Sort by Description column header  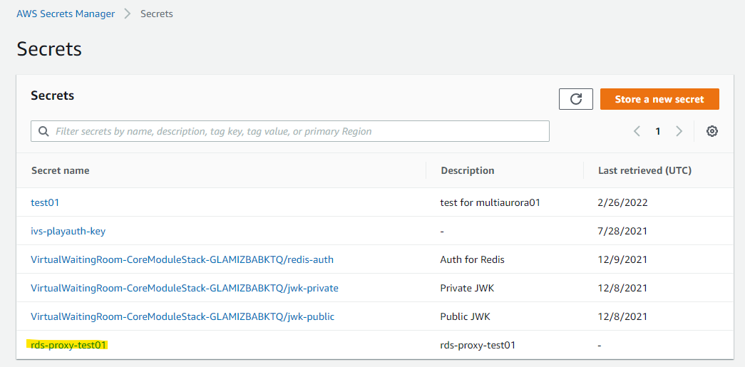point(468,170)
